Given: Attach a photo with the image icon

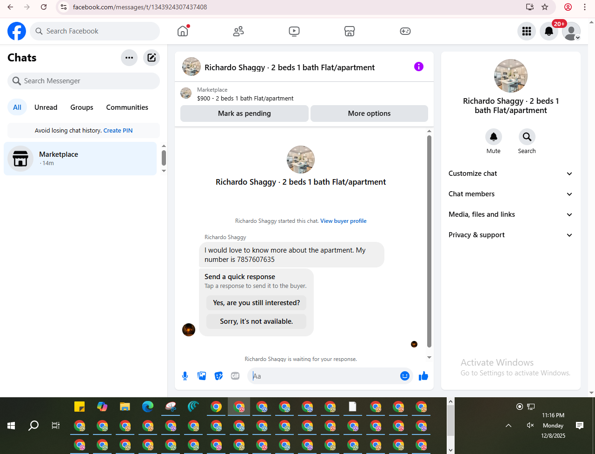Looking at the screenshot, I should [202, 376].
